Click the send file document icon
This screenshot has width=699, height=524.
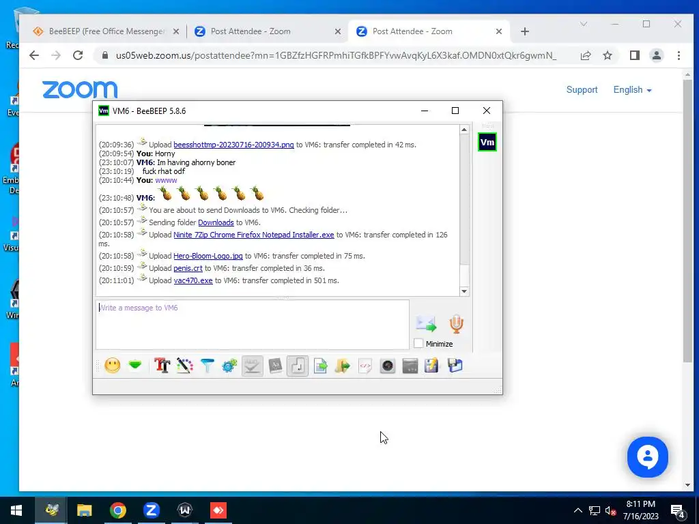click(320, 366)
